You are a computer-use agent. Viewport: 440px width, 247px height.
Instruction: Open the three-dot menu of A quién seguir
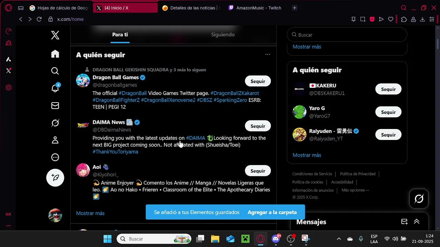pyautogui.click(x=267, y=55)
